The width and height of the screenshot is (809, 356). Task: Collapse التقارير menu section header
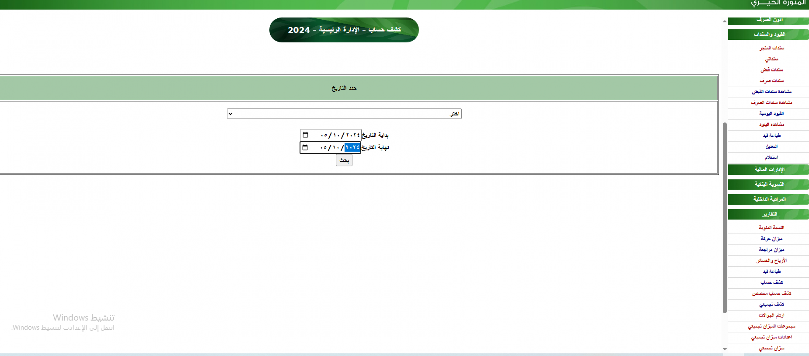pyautogui.click(x=769, y=214)
